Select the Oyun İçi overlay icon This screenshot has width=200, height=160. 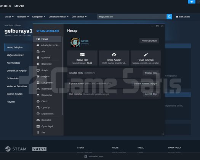[38, 107]
